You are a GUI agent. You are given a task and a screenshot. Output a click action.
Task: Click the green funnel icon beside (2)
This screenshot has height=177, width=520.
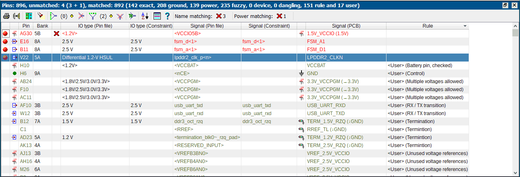[93, 16]
